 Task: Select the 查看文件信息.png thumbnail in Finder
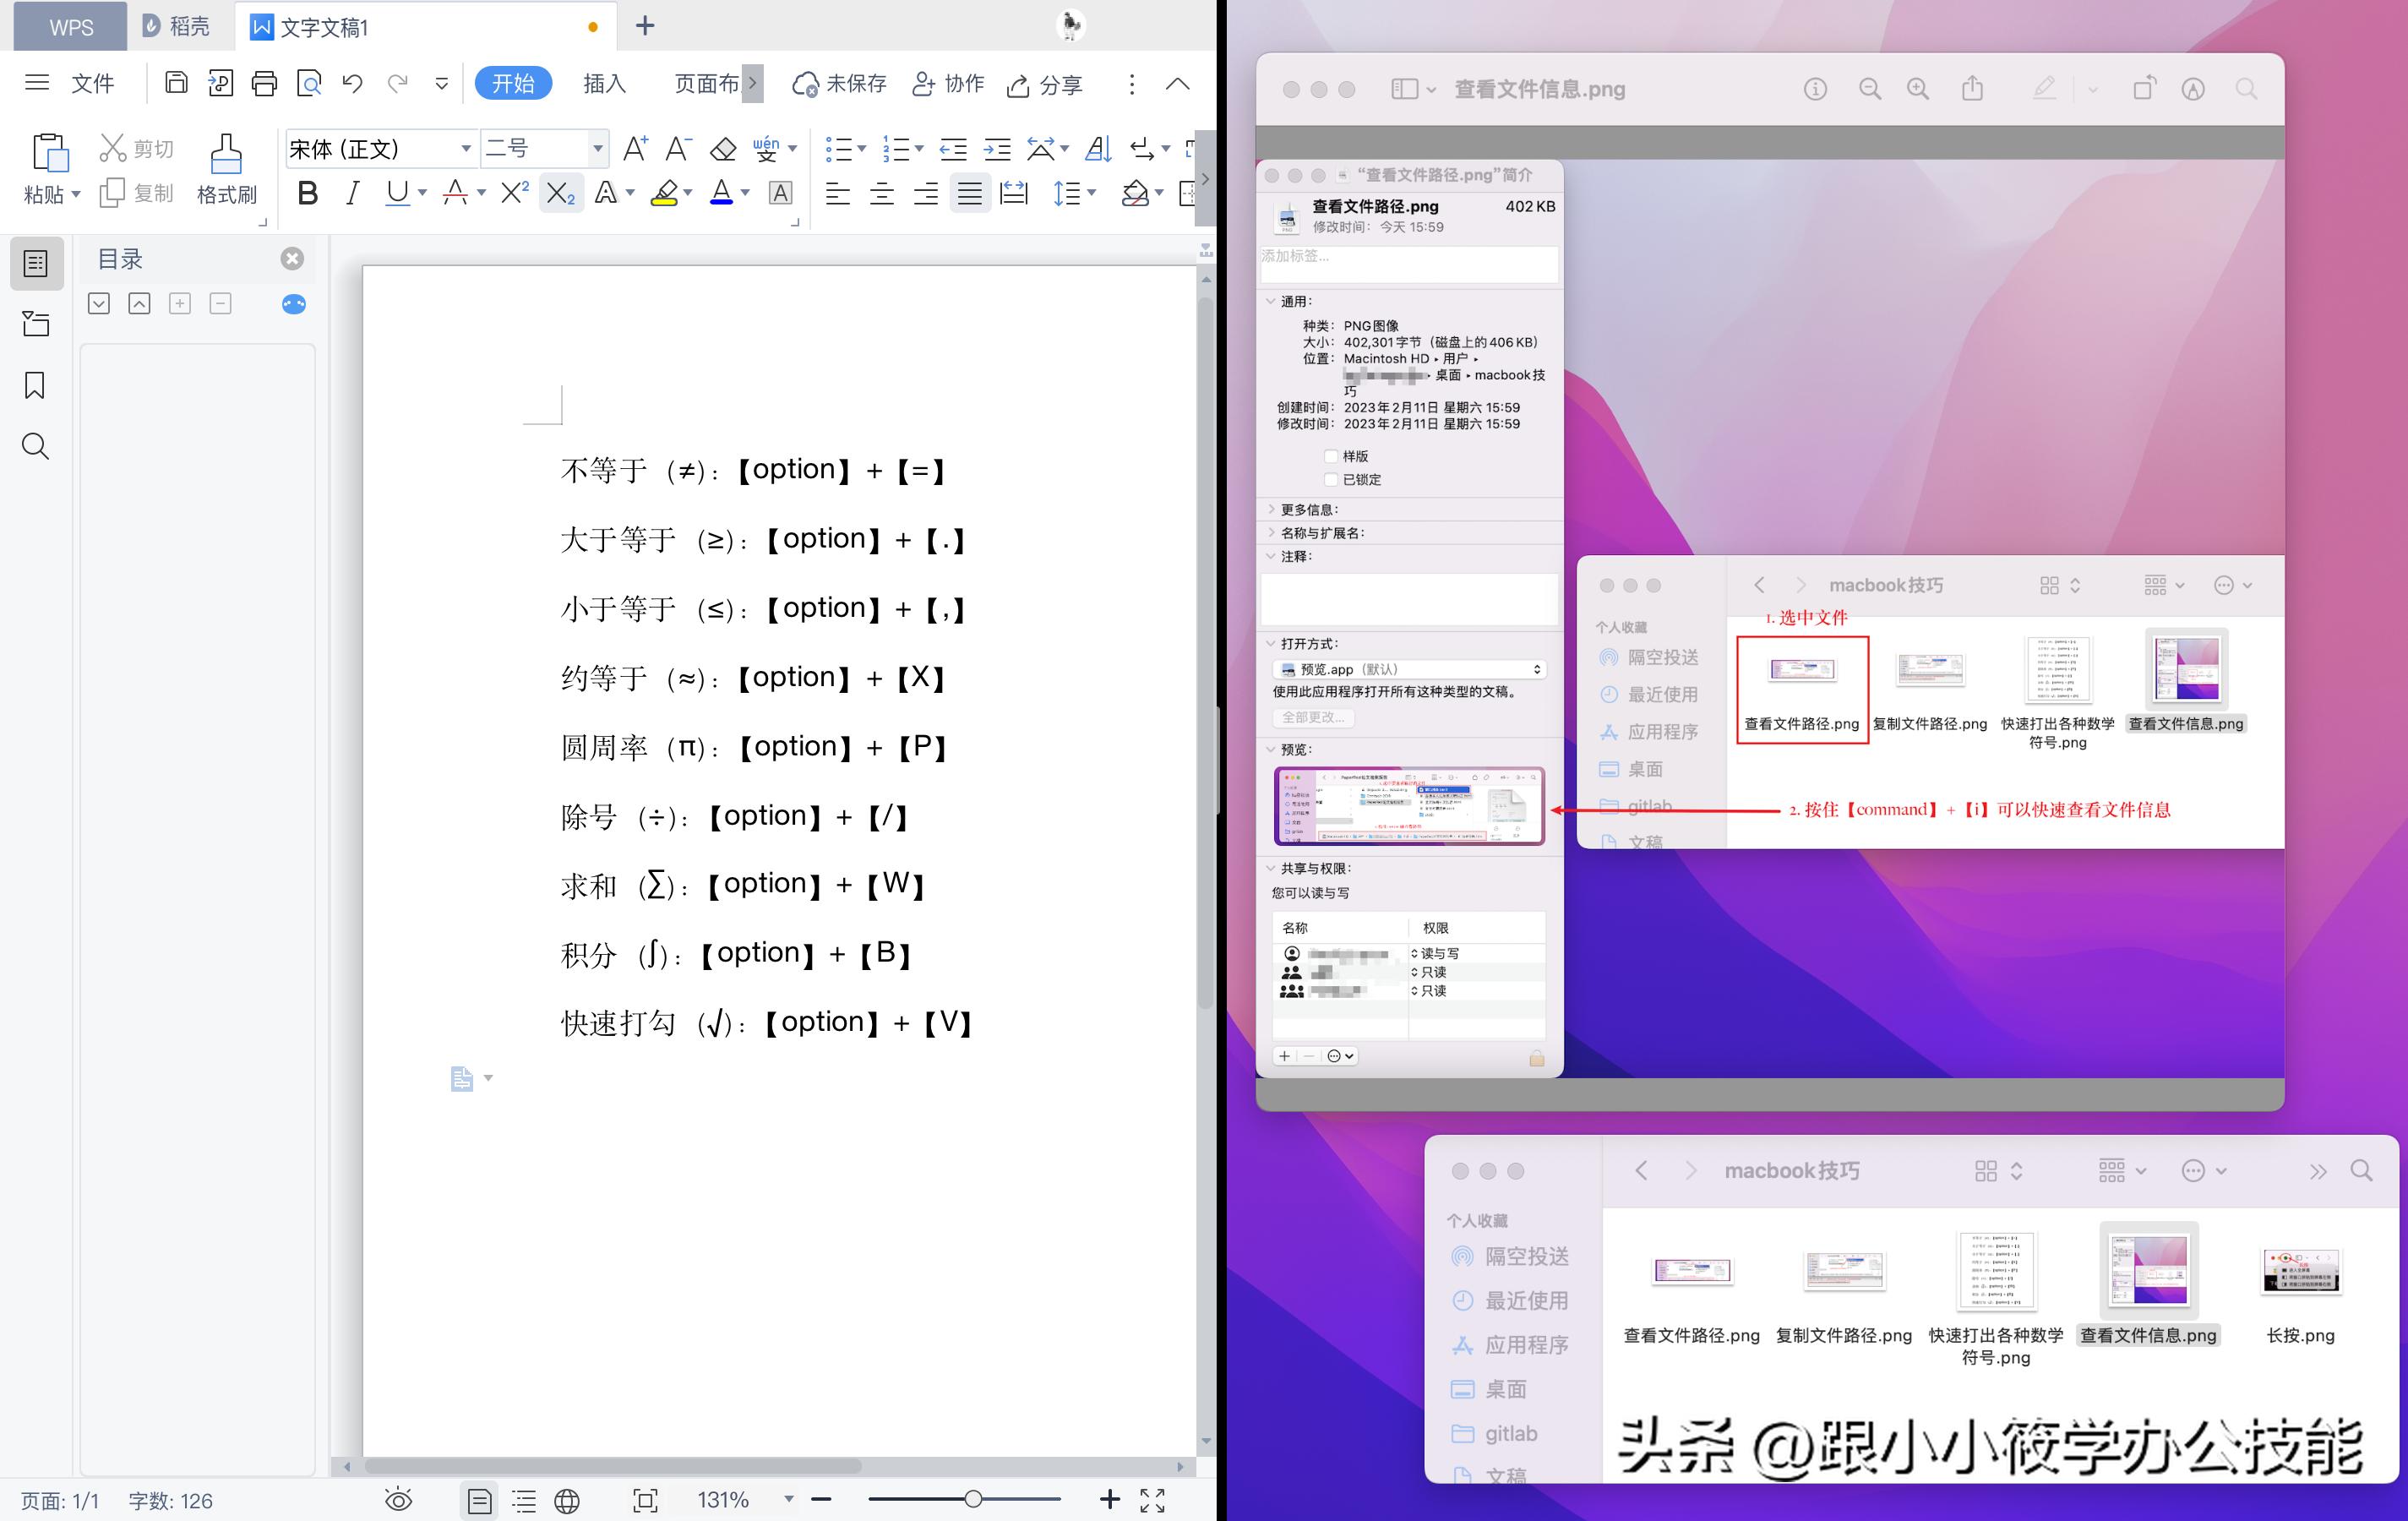click(2185, 668)
